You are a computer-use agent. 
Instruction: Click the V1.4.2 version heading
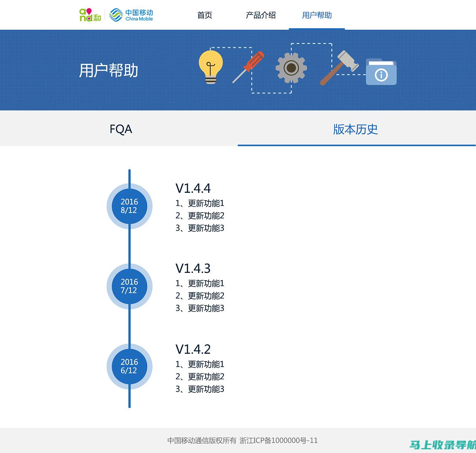[x=193, y=349]
